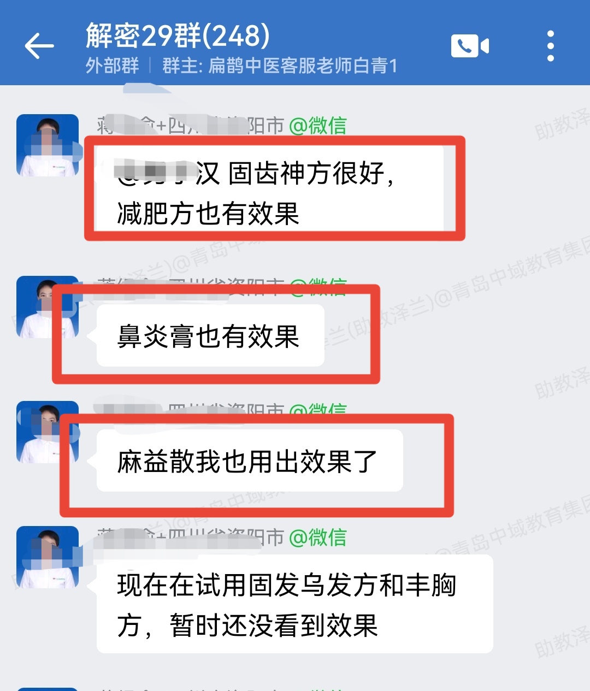Open the partially visible avatar at the bottom
This screenshot has height=691, width=590.
48,689
